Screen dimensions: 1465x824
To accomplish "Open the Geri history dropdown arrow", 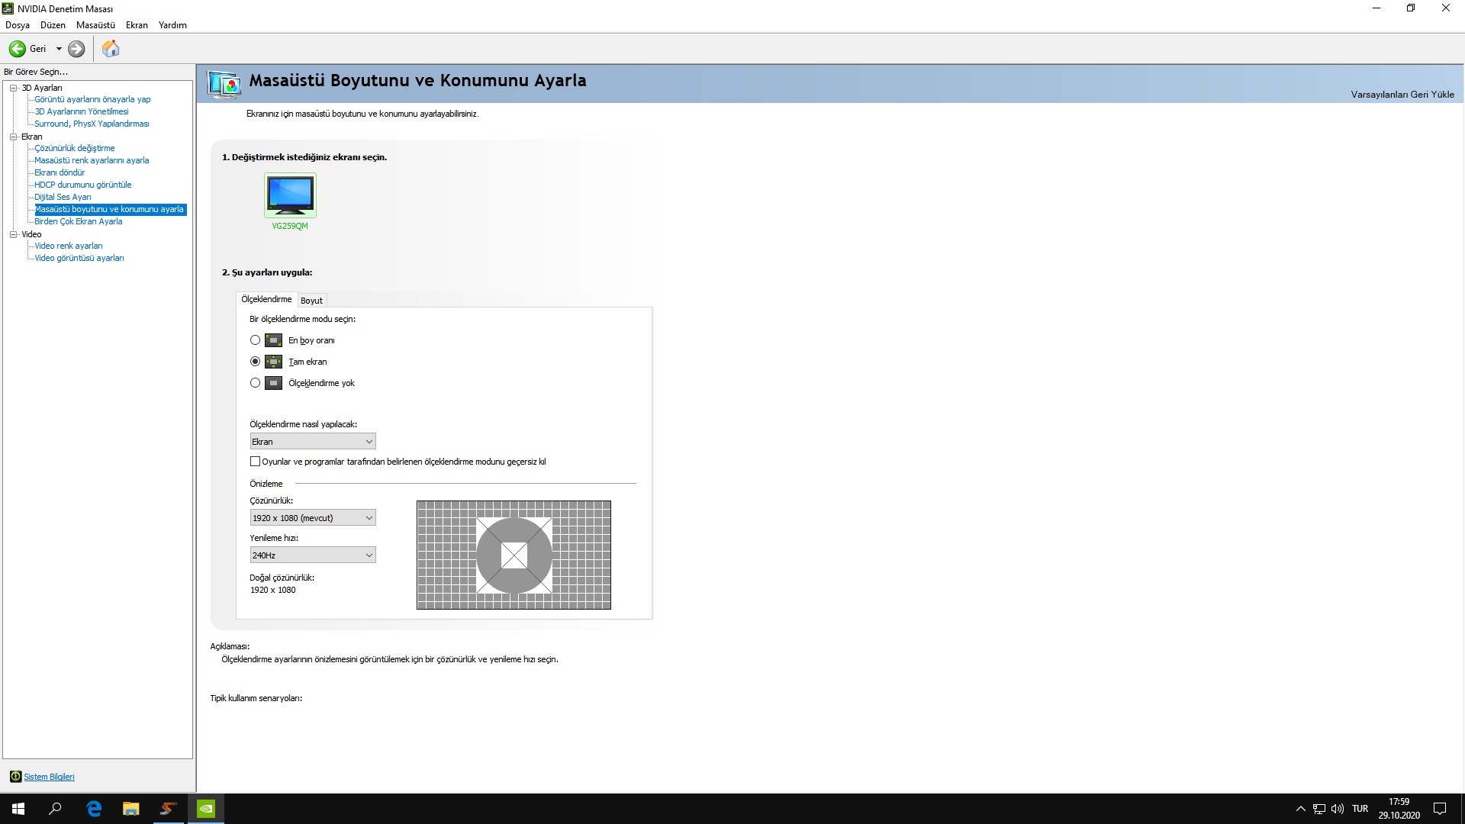I will point(59,49).
